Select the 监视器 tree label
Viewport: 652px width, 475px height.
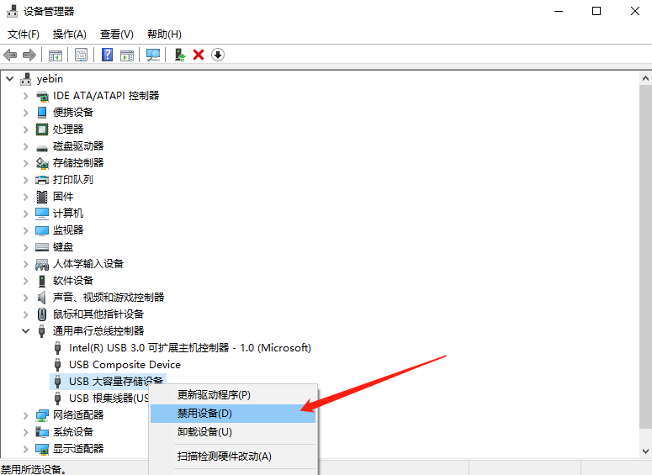tap(68, 230)
